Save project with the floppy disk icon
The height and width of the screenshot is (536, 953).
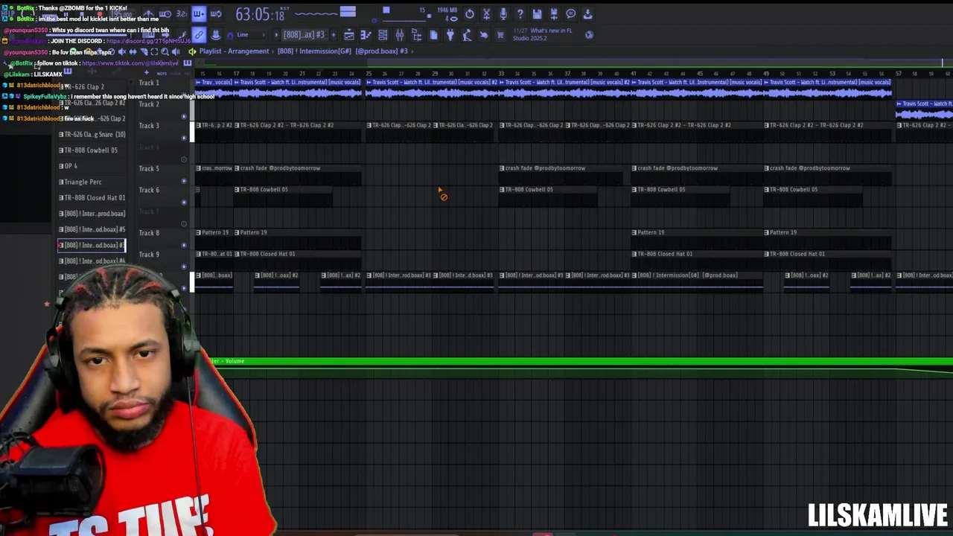(x=537, y=14)
